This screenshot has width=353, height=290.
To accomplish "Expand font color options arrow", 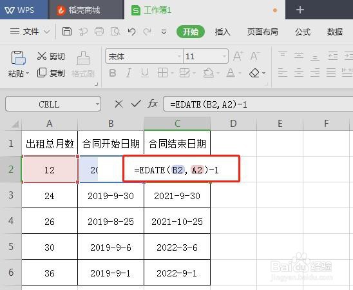I will click(240, 73).
